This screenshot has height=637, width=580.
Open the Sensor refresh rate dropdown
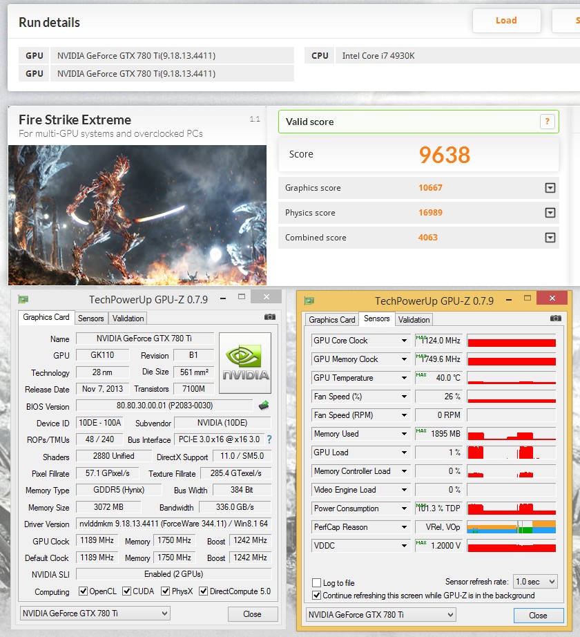(535, 581)
